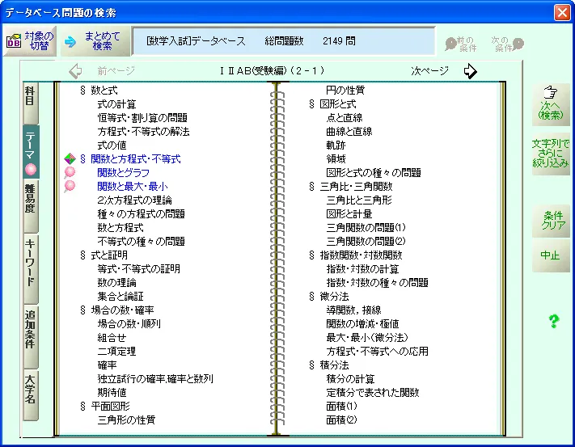Select the theme 三角関数の問題(1)
The height and width of the screenshot is (447, 575).
click(366, 227)
